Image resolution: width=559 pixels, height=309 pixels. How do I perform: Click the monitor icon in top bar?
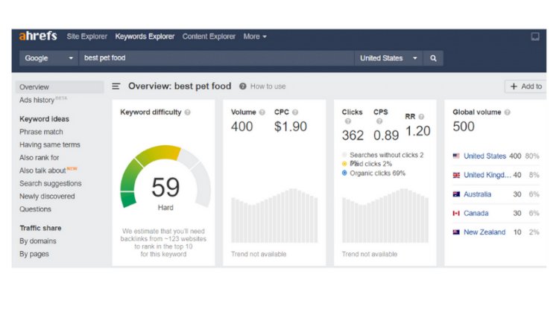535,36
